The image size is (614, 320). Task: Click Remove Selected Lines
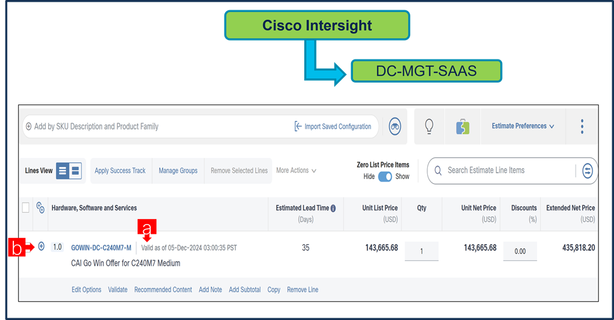[x=239, y=171]
